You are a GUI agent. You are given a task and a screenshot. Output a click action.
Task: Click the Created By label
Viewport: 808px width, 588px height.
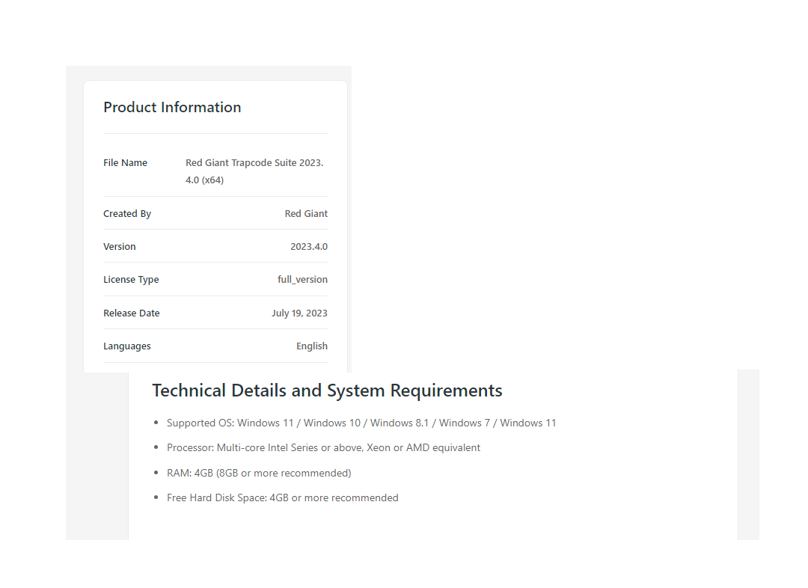pyautogui.click(x=127, y=214)
